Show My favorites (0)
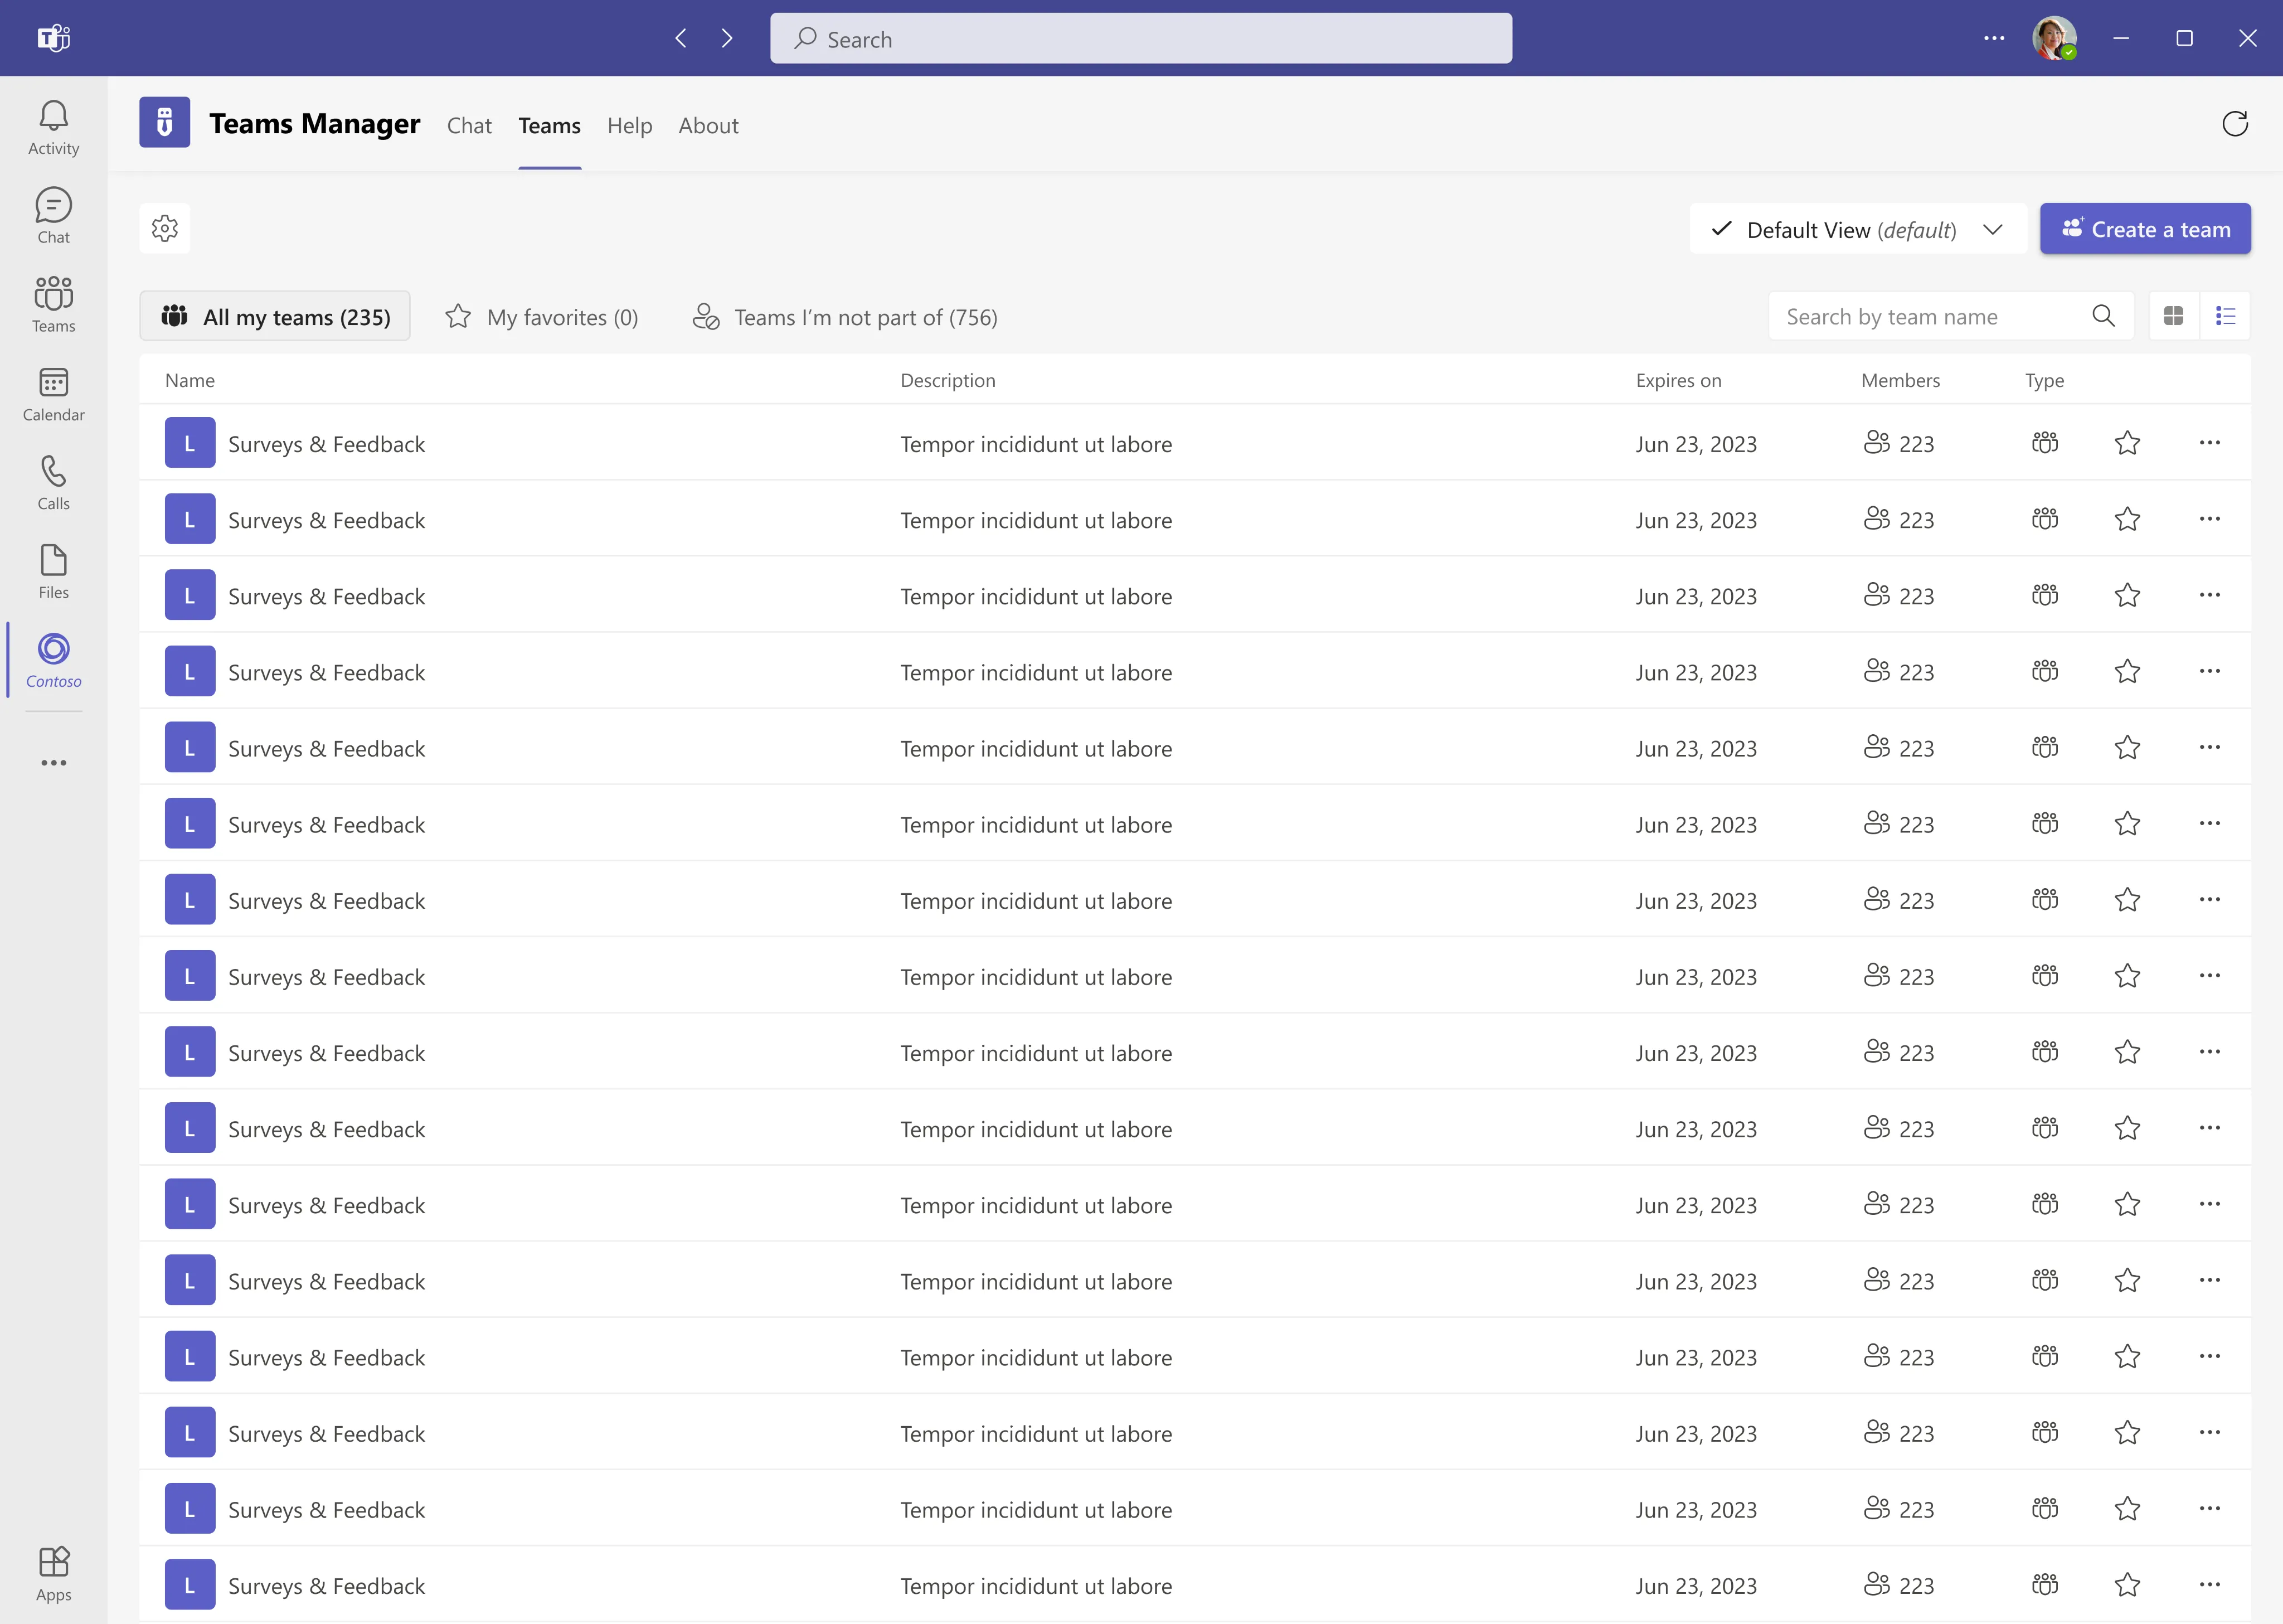 [x=542, y=316]
